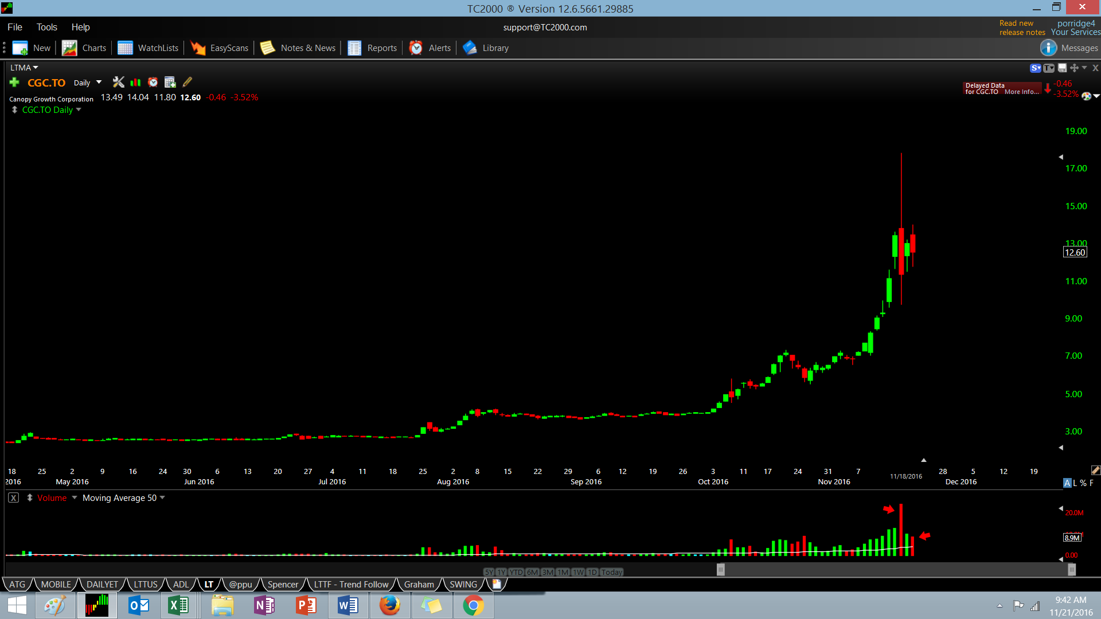Screen dimensions: 1101x619
Task: Toggle the % percent scale option
Action: [x=1083, y=483]
